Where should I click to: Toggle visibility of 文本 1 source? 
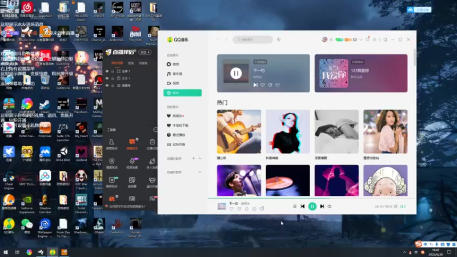point(107,78)
